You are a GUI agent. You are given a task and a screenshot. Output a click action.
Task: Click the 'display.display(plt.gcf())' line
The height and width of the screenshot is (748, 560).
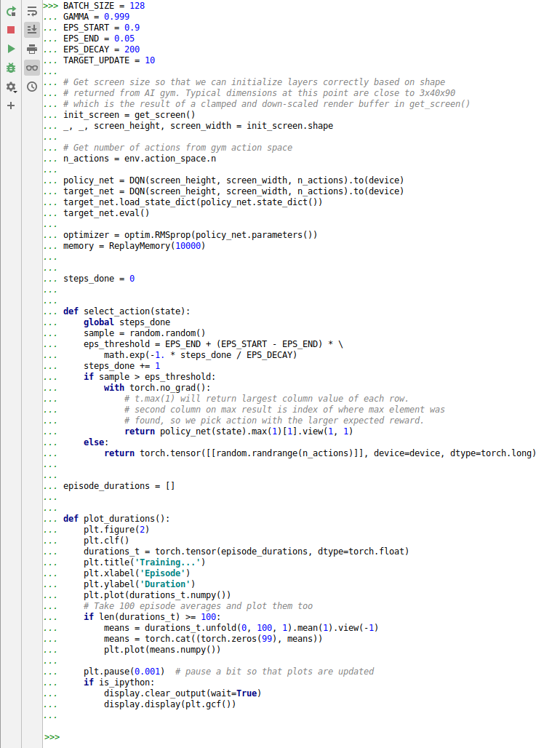click(169, 704)
